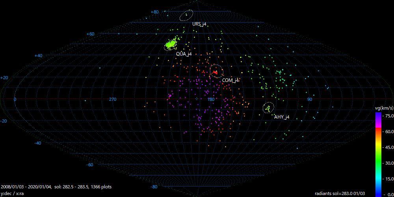The image size is (394, 197).
Task: Select the red COM radiant cluster
Action: click(216, 72)
